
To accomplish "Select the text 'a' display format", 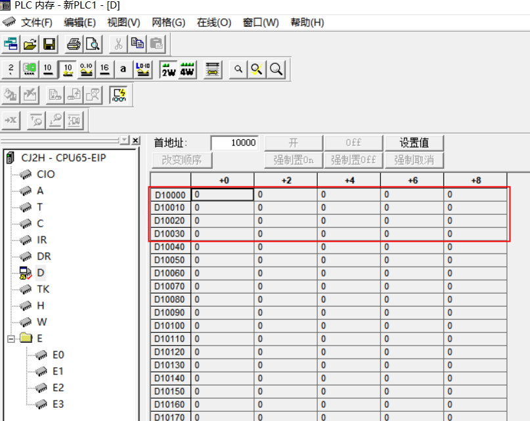I will [x=123, y=69].
